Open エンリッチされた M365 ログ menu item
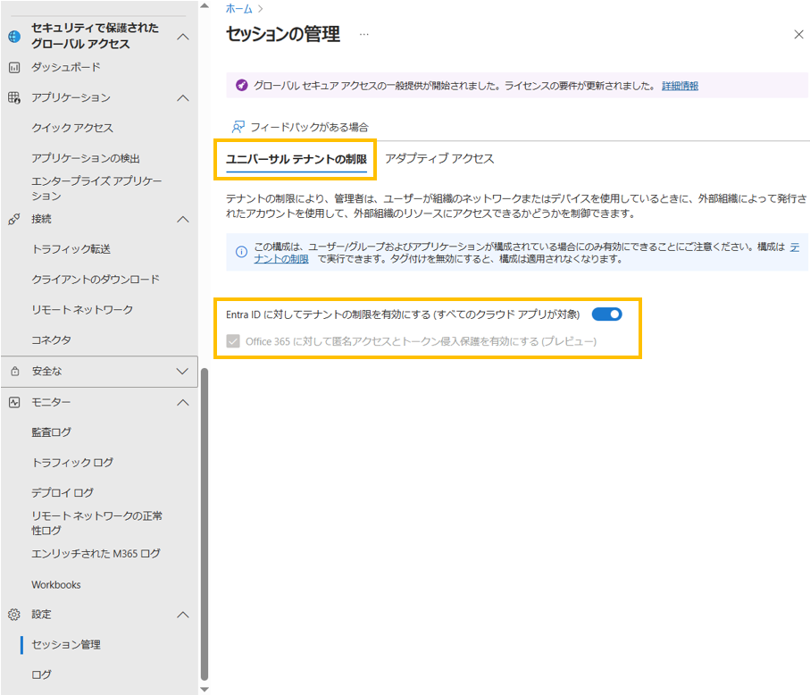The width and height of the screenshot is (810, 695). (x=96, y=554)
